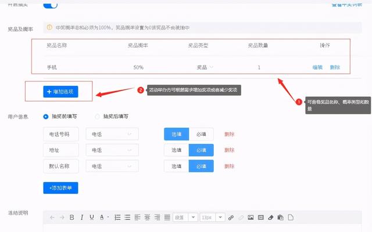Click the 手机 prize name cell
The image size is (372, 232).
[52, 67]
